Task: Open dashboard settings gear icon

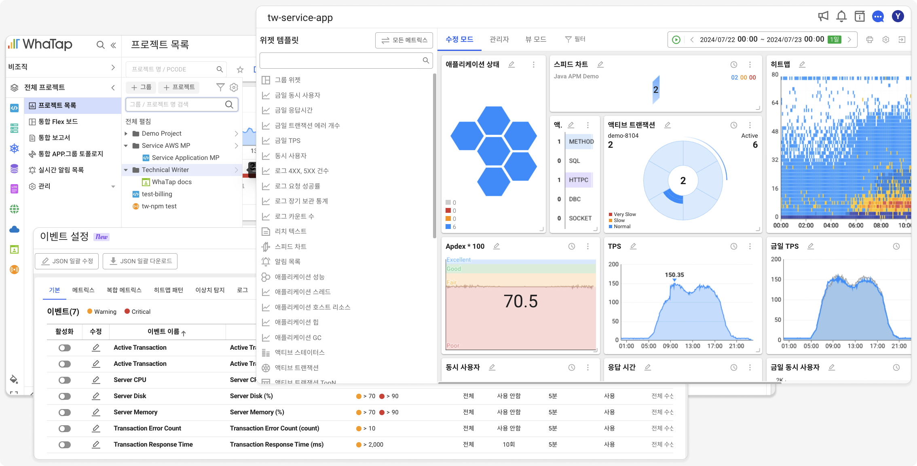Action: point(886,40)
